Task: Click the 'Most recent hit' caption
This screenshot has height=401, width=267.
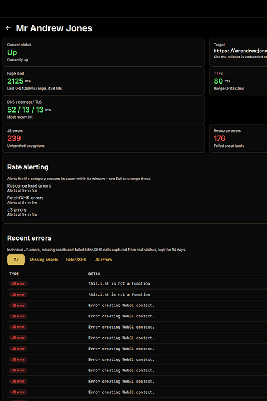Action: (x=20, y=117)
